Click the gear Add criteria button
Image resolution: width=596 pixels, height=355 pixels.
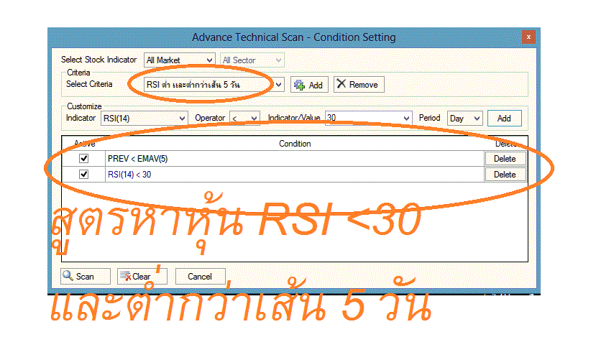click(x=309, y=85)
